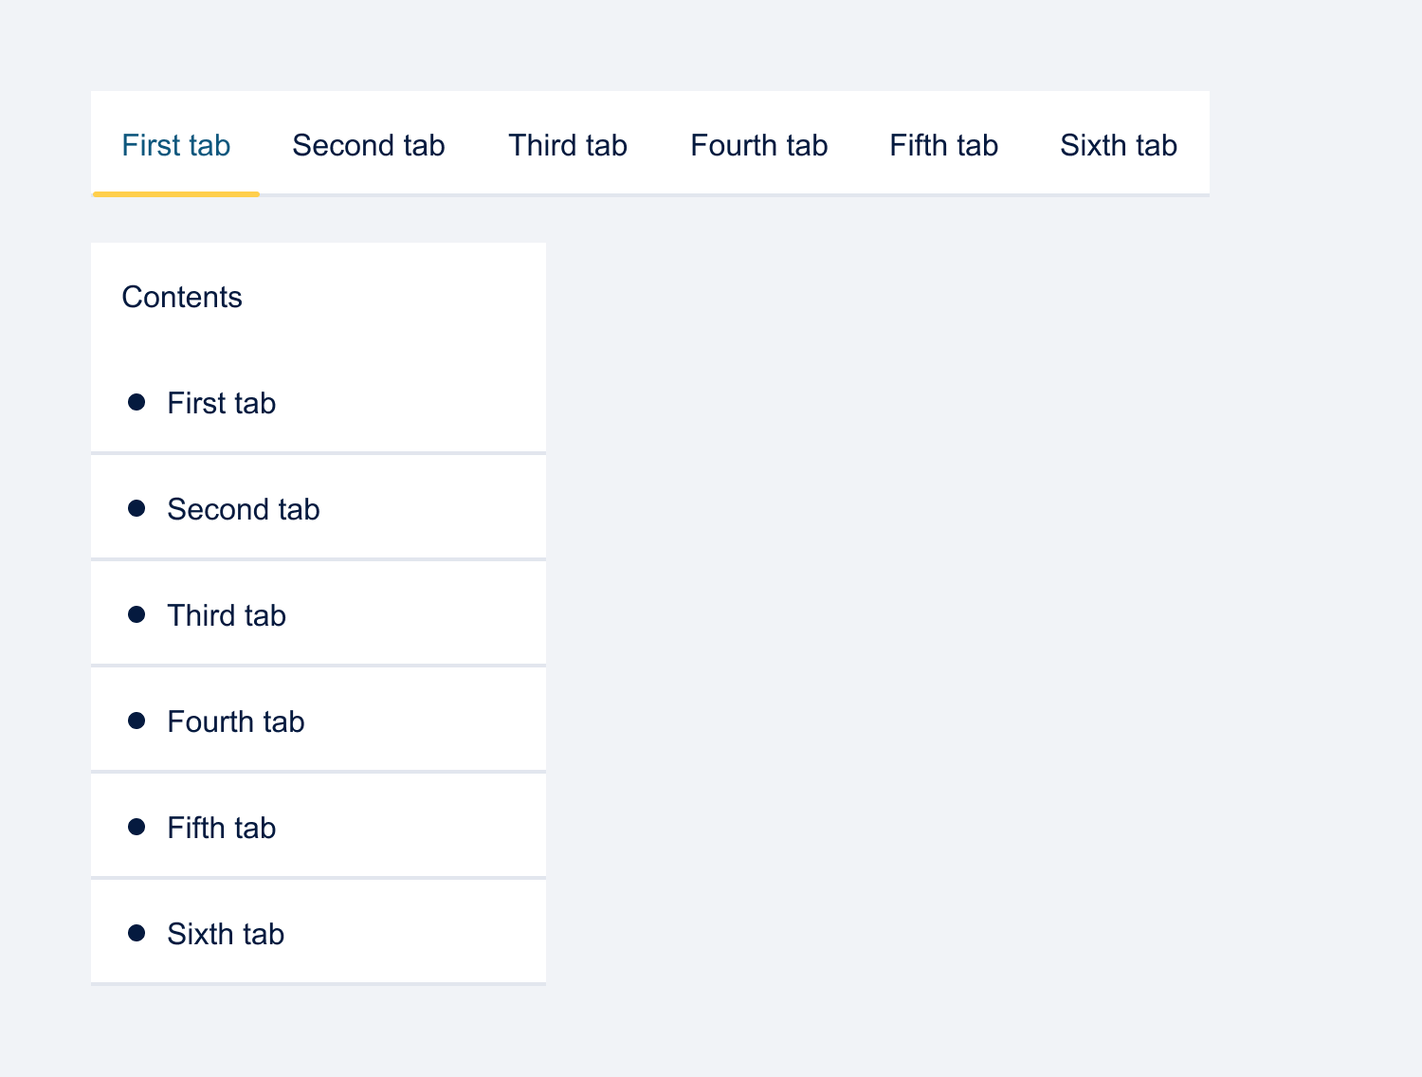Image resolution: width=1422 pixels, height=1077 pixels.
Task: Activate the Sixth tab in tab bar
Action: 1118,145
